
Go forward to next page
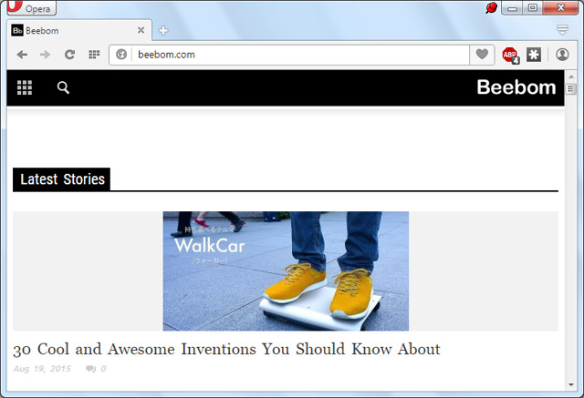[45, 55]
